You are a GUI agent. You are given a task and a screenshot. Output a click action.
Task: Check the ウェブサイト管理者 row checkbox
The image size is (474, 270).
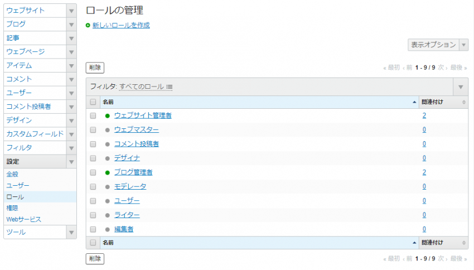click(93, 116)
